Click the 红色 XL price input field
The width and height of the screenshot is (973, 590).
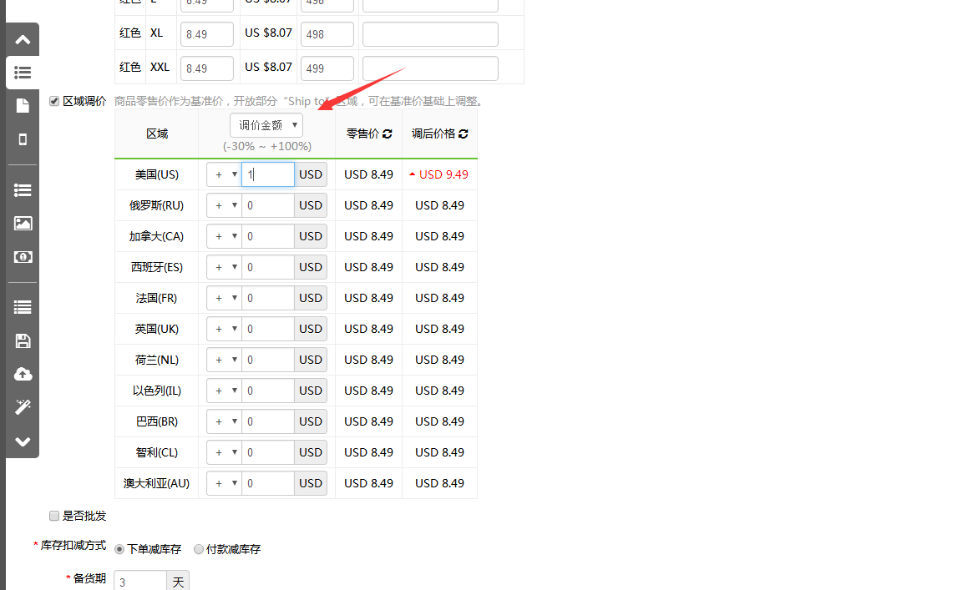click(207, 34)
